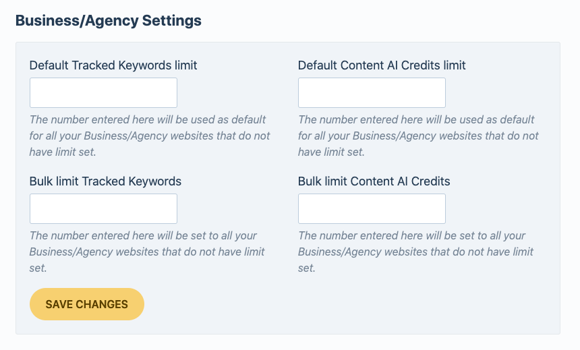Place cursor in default keyword limit textbox
580x350 pixels.
coord(103,92)
